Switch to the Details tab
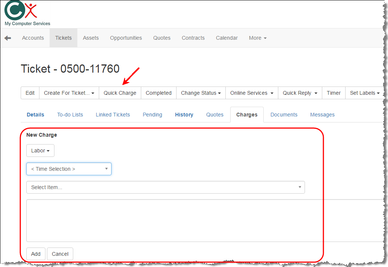 point(35,115)
